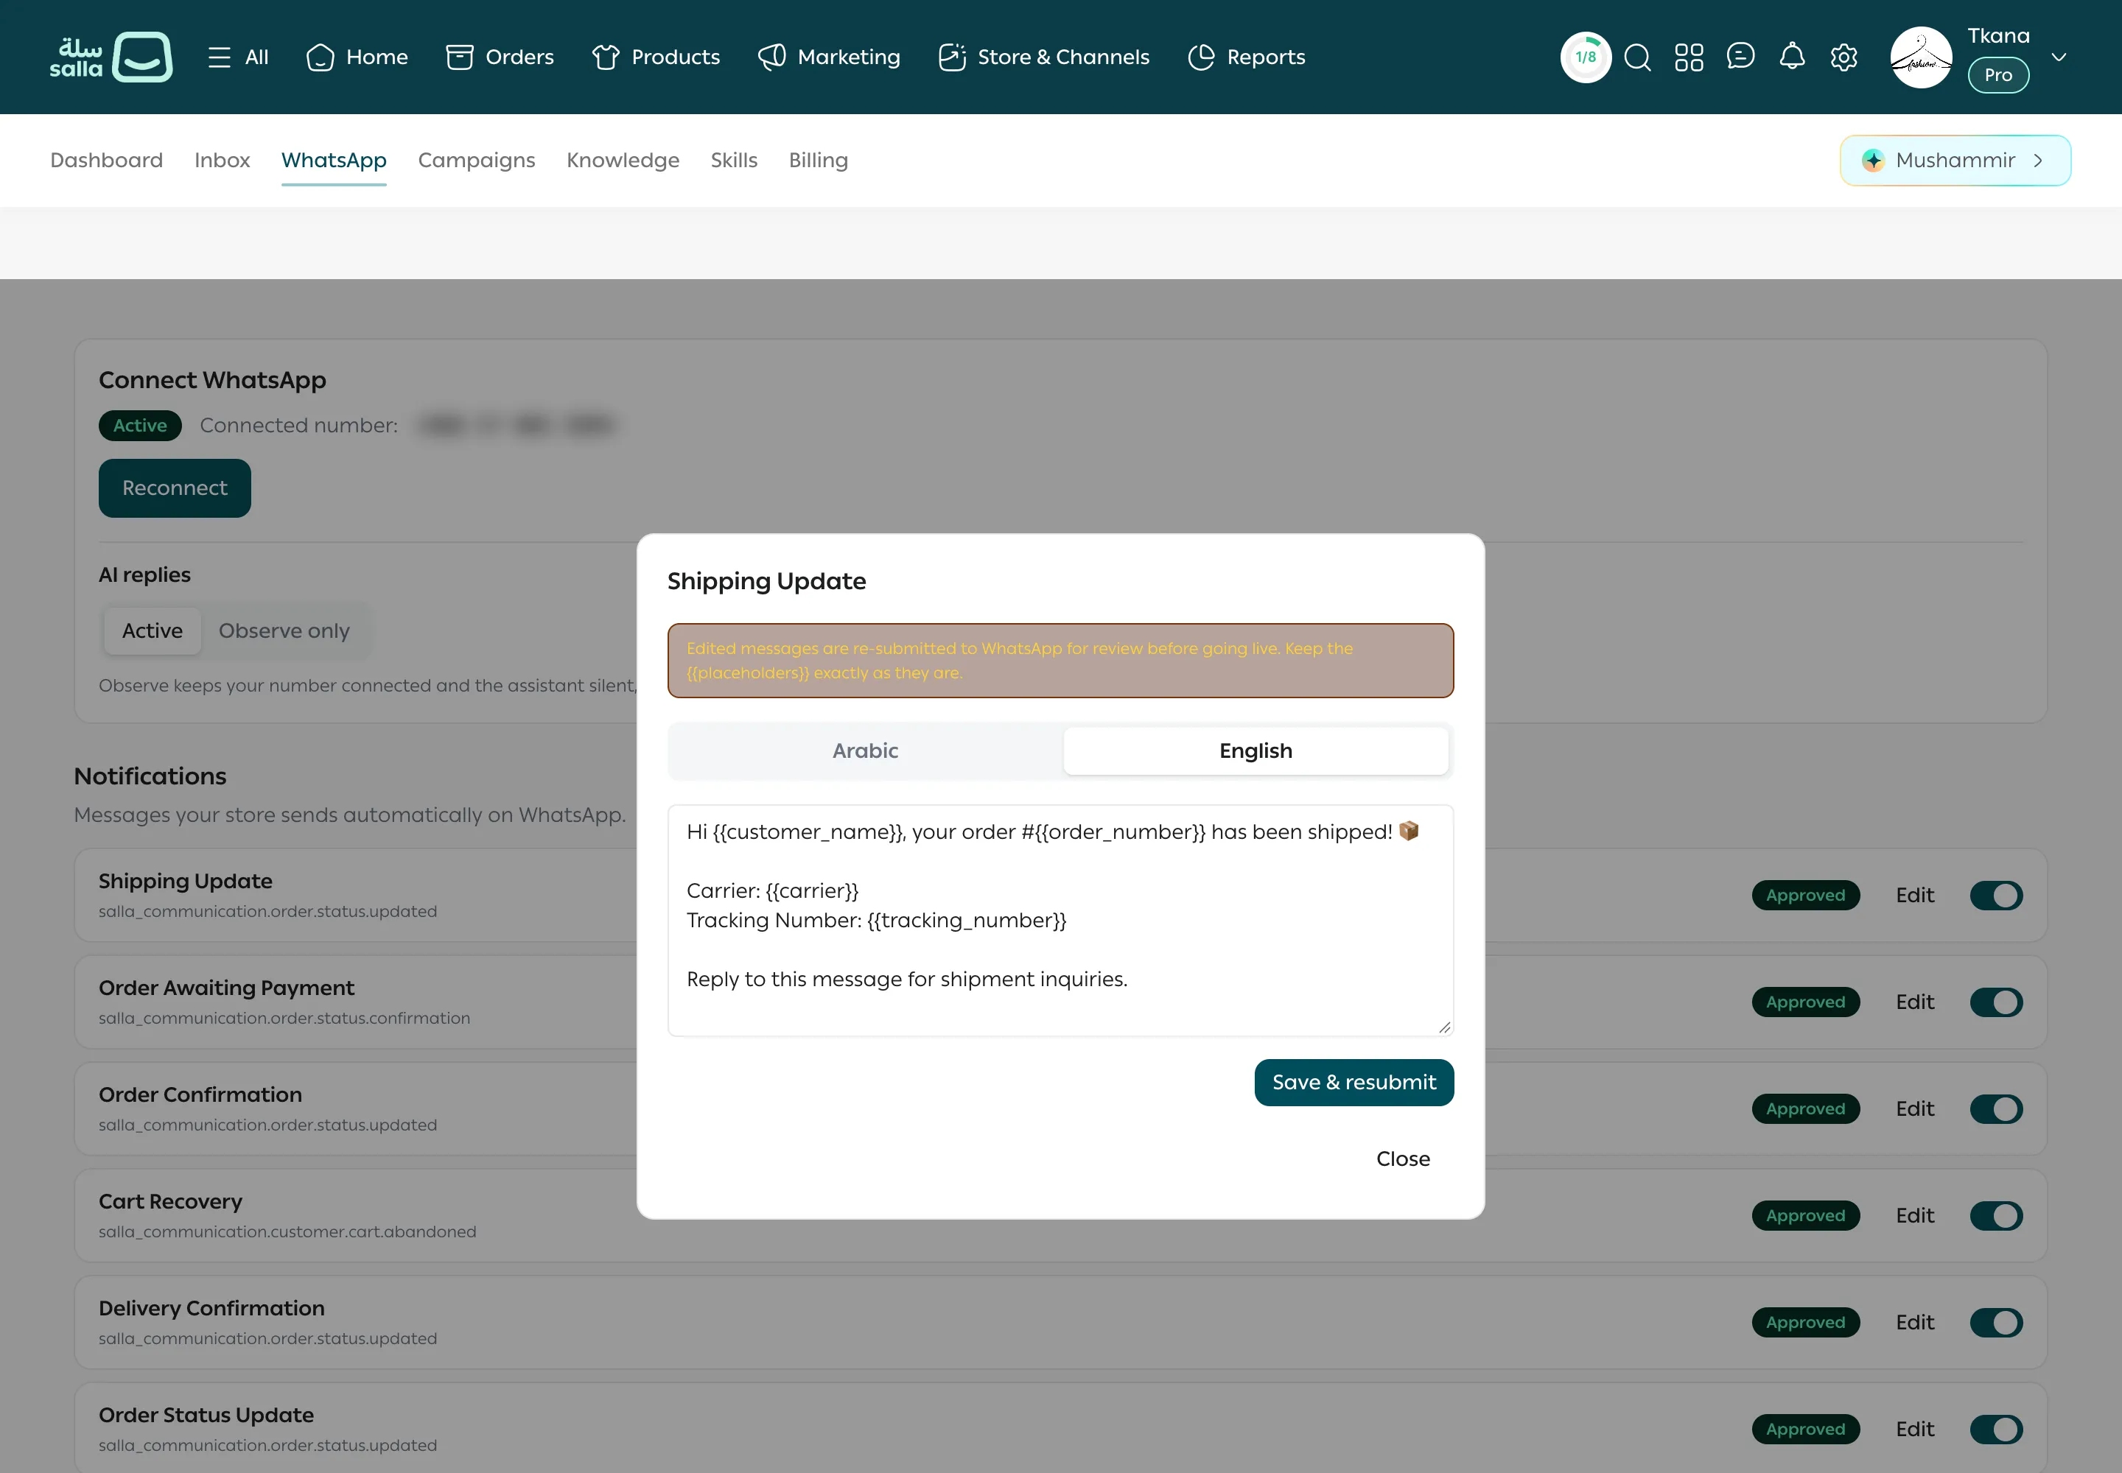Image resolution: width=2122 pixels, height=1473 pixels.
Task: Click the search magnifier icon
Action: click(x=1637, y=57)
